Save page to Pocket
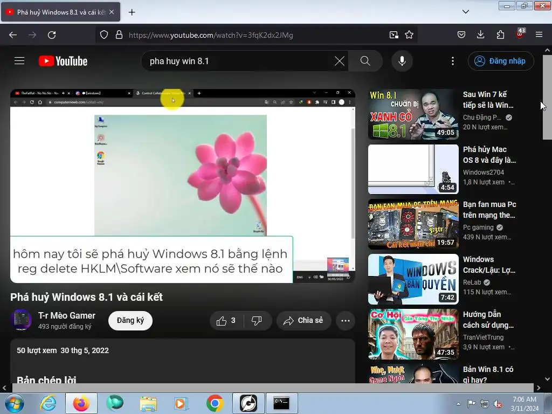552x414 pixels. click(461, 35)
